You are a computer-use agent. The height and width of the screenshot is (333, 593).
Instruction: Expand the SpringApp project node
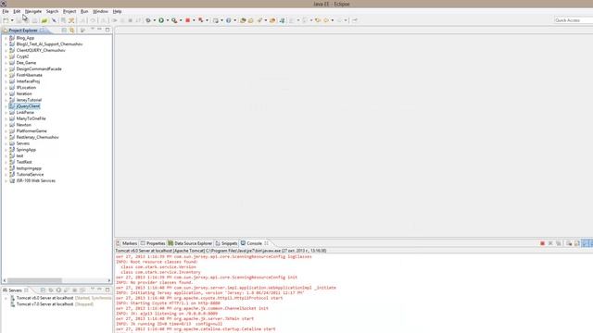click(6, 150)
